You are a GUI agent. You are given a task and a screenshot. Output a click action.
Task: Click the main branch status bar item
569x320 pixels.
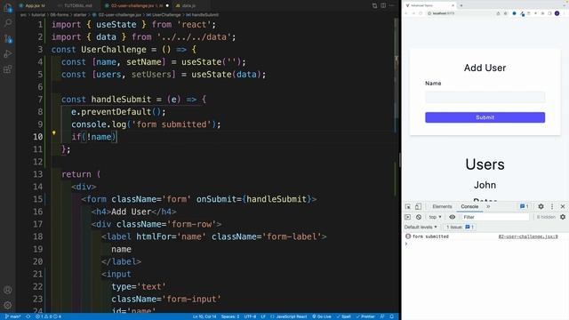tap(12, 316)
